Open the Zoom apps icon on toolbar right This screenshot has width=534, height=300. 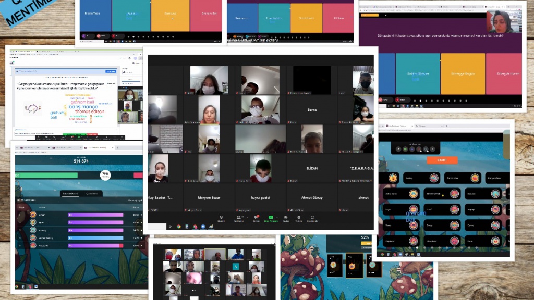tap(312, 218)
